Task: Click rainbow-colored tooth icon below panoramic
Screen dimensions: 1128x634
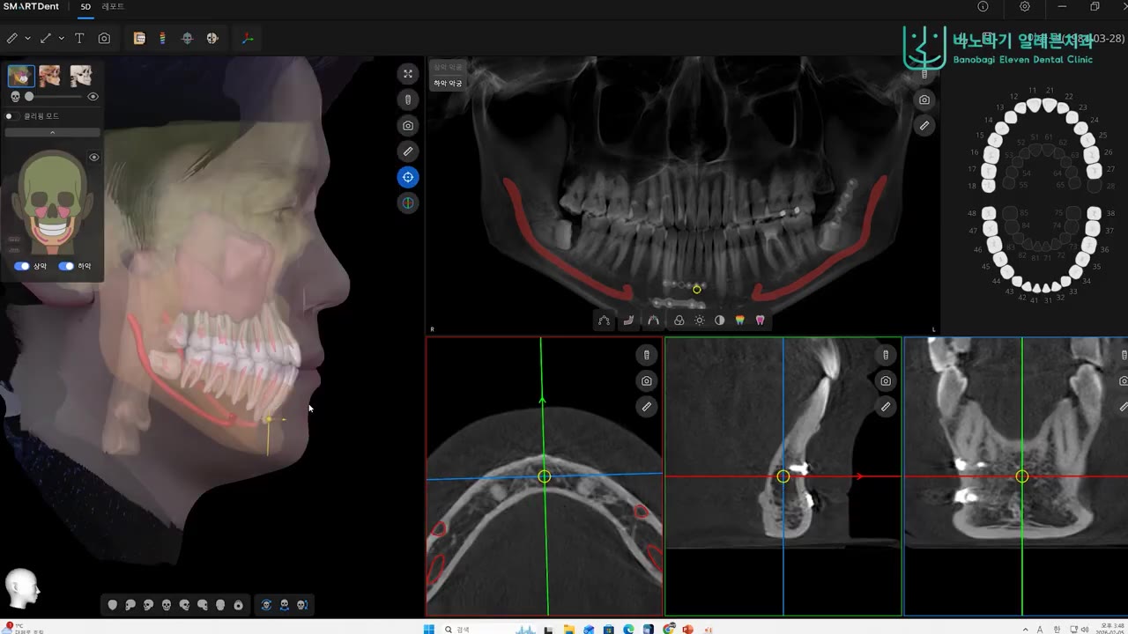Action: pos(739,321)
